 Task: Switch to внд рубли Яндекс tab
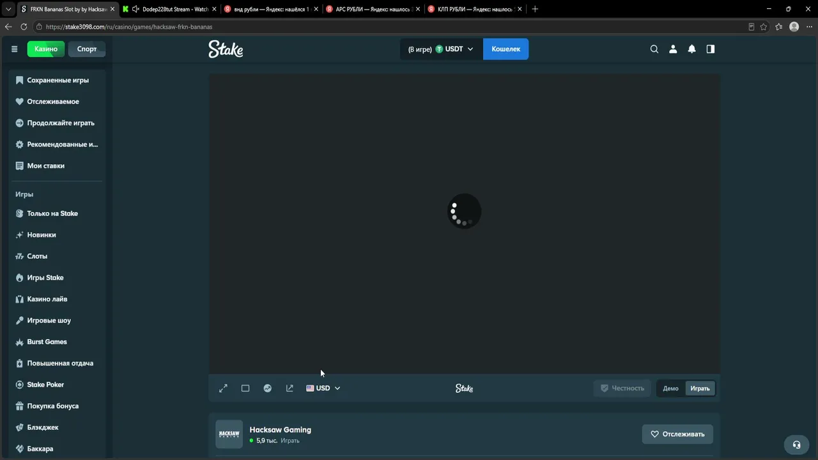point(271,10)
